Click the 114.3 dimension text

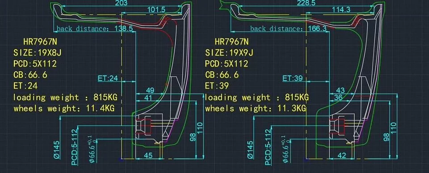tap(341, 9)
